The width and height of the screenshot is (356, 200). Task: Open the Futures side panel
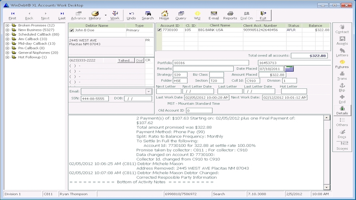point(342,64)
